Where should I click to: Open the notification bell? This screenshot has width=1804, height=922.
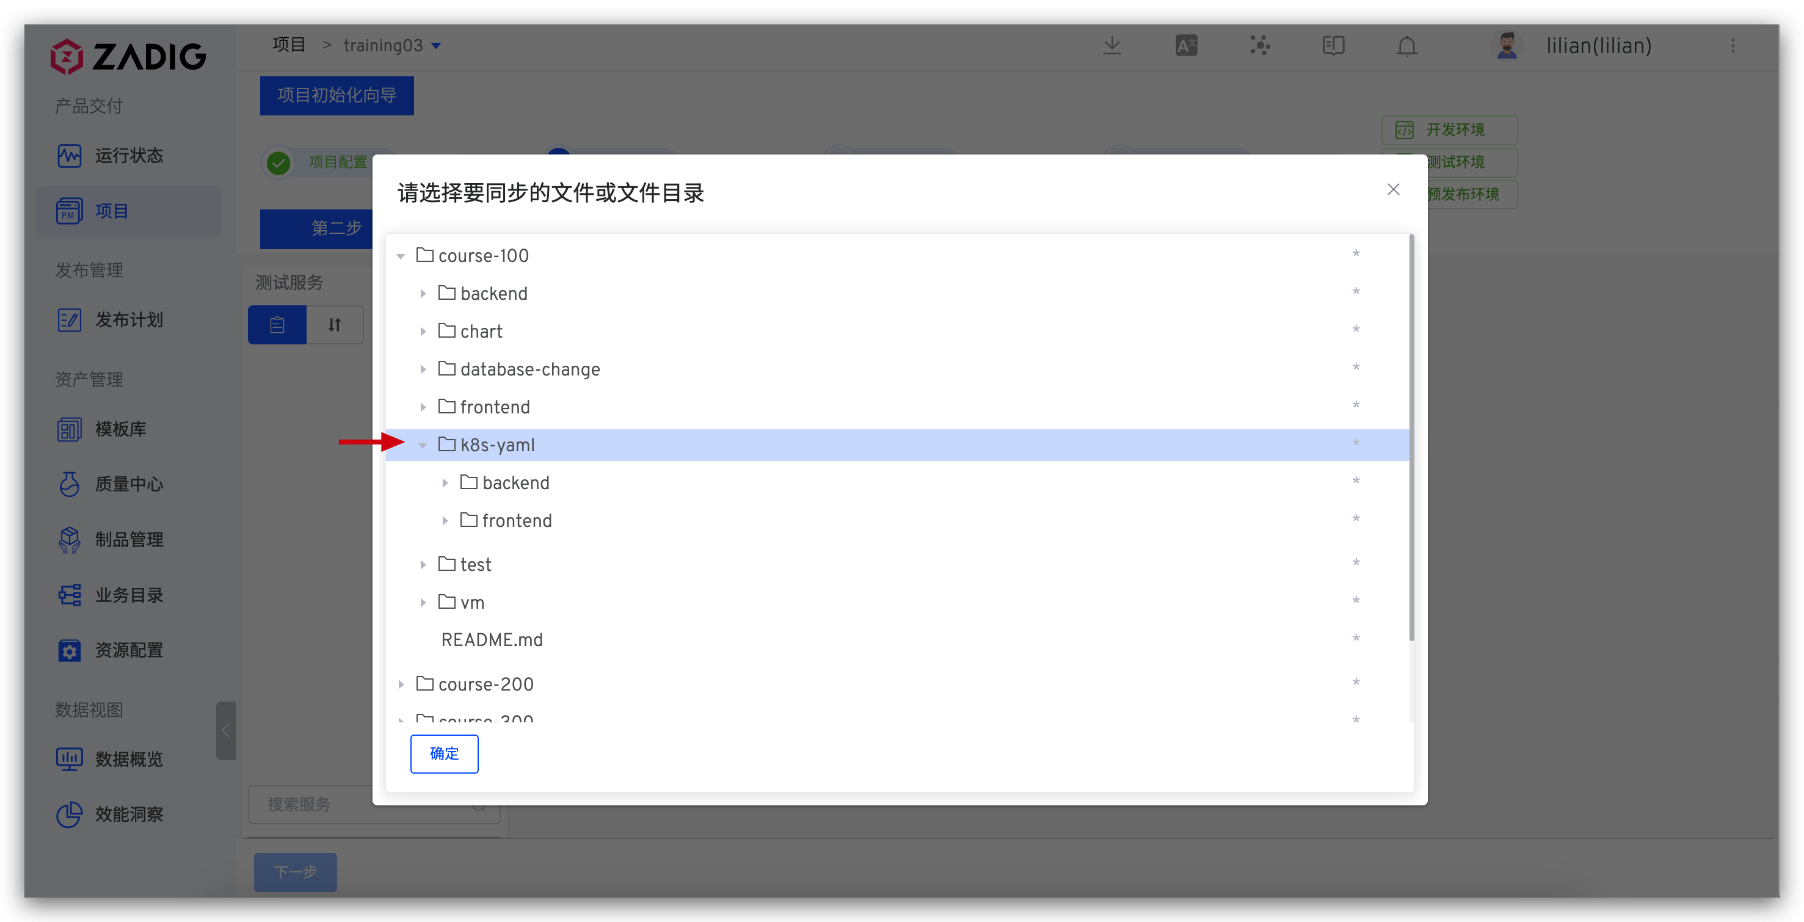(x=1407, y=46)
